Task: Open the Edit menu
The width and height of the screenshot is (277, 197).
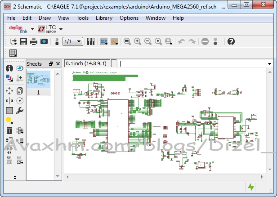Action: click(27, 18)
